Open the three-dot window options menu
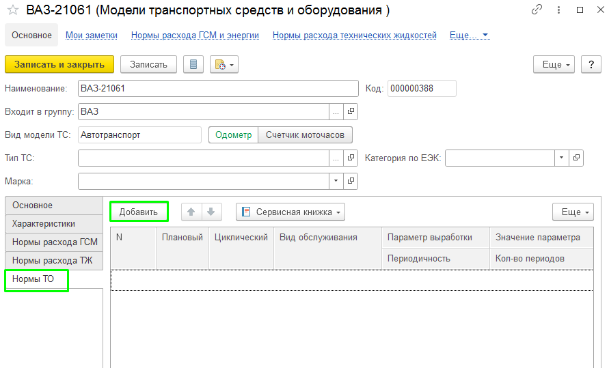Screen dimensions: 609x368 pyautogui.click(x=558, y=10)
